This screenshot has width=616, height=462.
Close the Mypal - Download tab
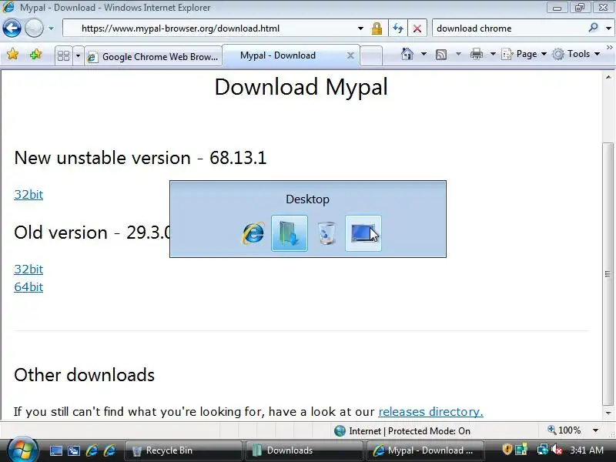pos(350,55)
